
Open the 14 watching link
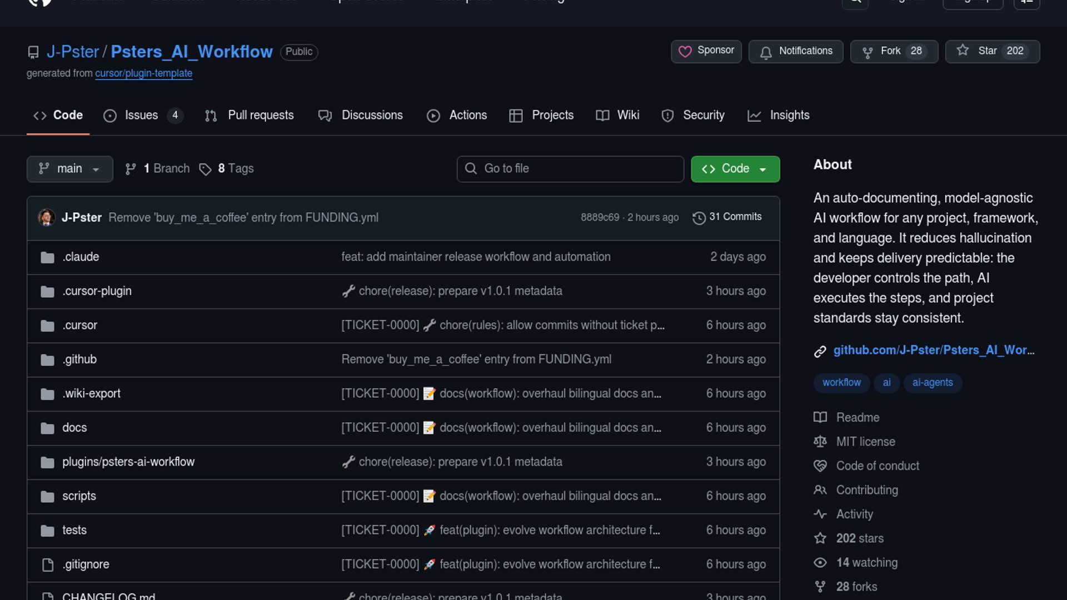point(866,563)
